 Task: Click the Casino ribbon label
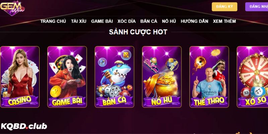point(20,101)
